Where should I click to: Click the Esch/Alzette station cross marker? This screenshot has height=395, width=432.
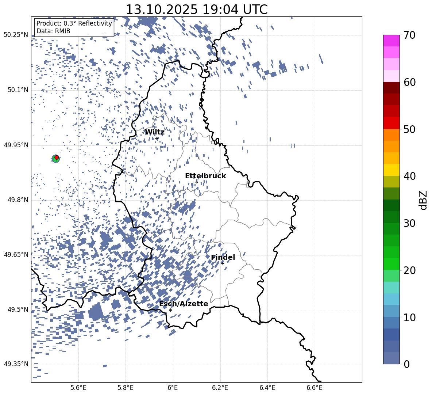tap(170, 310)
